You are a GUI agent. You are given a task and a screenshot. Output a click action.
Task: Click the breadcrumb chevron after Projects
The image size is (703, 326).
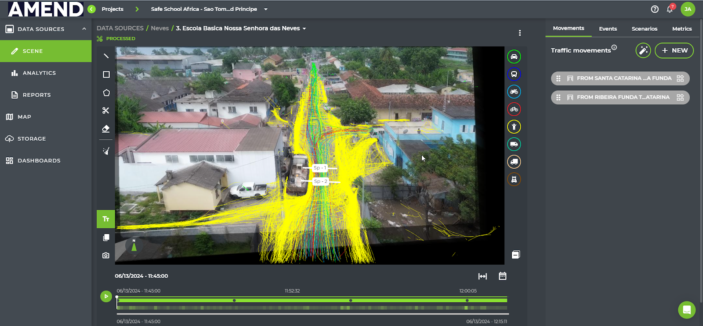pyautogui.click(x=137, y=9)
